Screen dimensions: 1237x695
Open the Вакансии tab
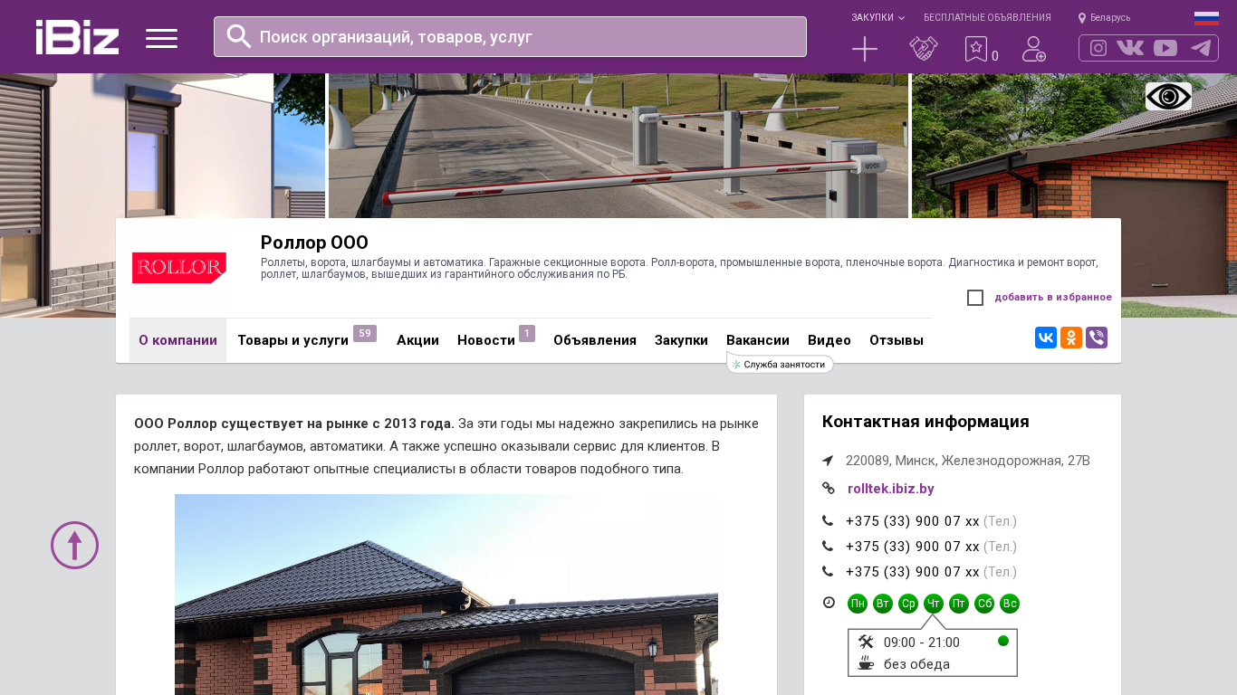click(x=758, y=340)
